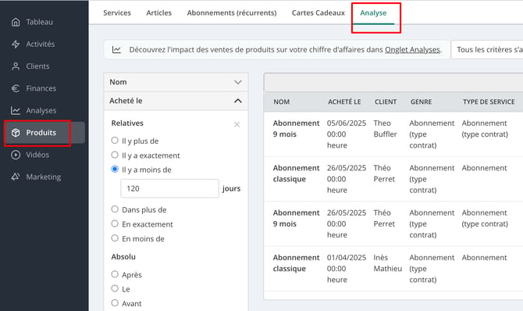
Task: Open the Marketing section
Action: (x=44, y=177)
